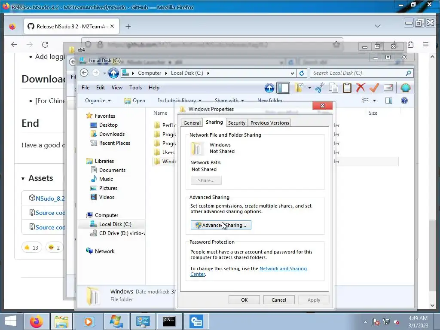This screenshot has height=330, width=440.
Task: Open the Firefox list all tabs chevron
Action: pyautogui.click(x=378, y=26)
